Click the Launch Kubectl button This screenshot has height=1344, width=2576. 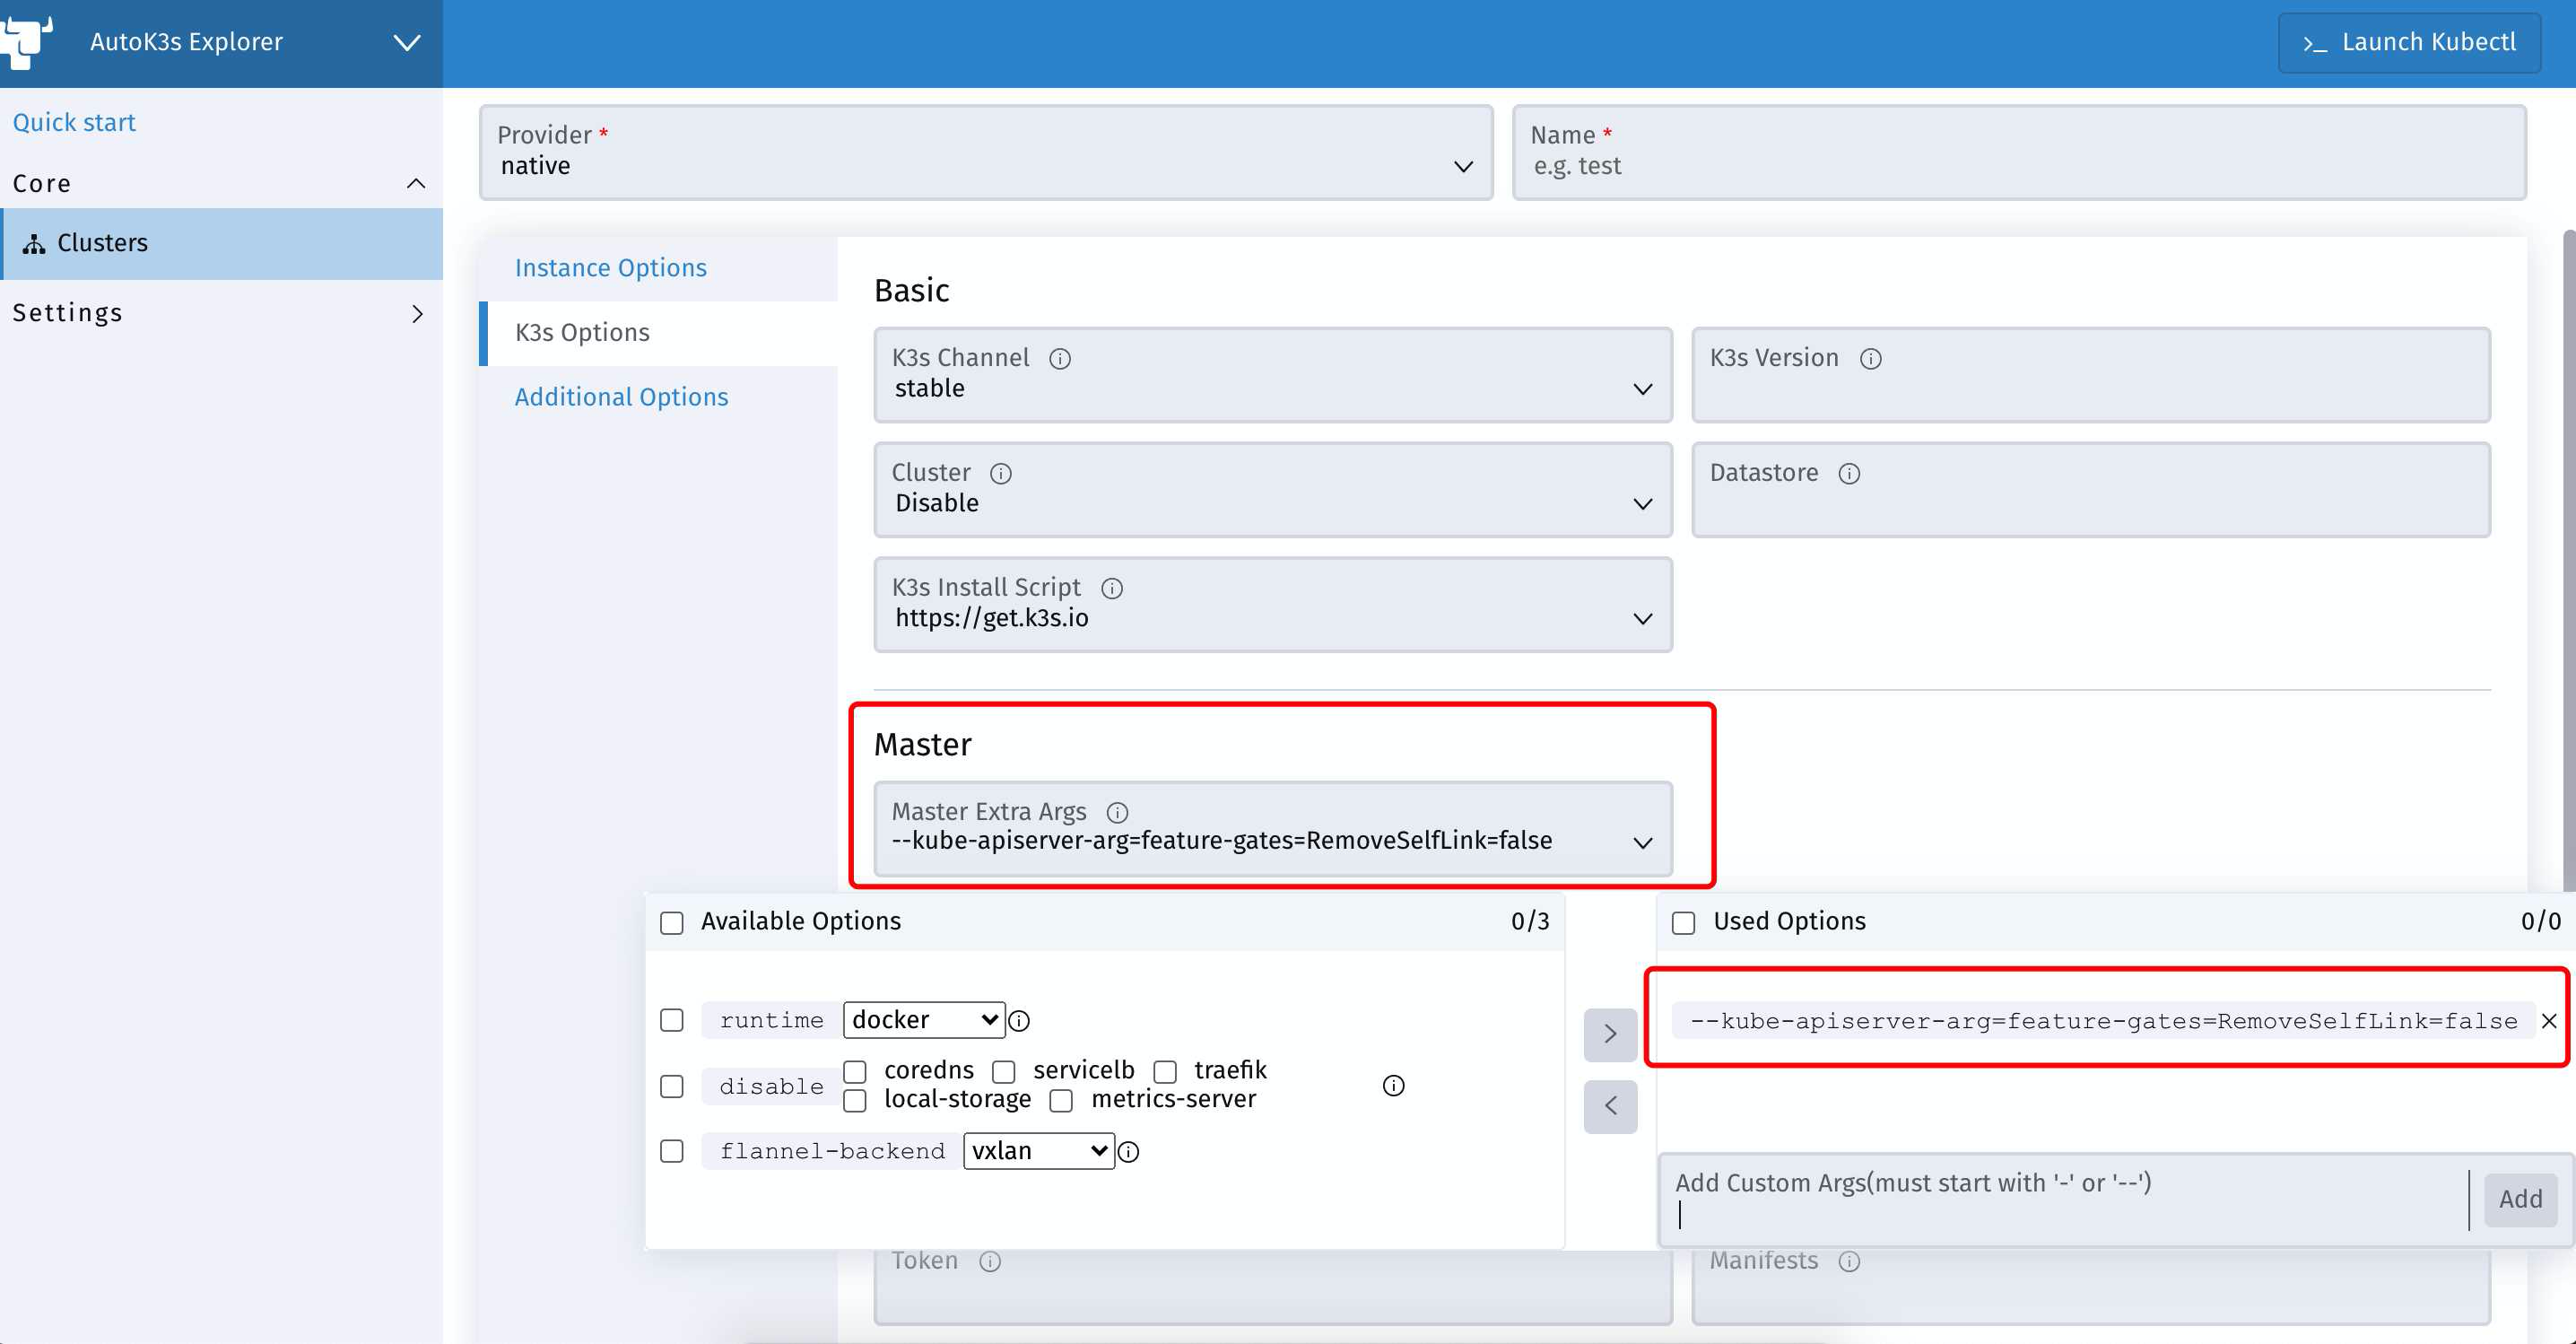[x=2409, y=42]
